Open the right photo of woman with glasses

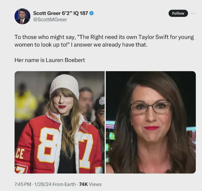[x=151, y=122]
